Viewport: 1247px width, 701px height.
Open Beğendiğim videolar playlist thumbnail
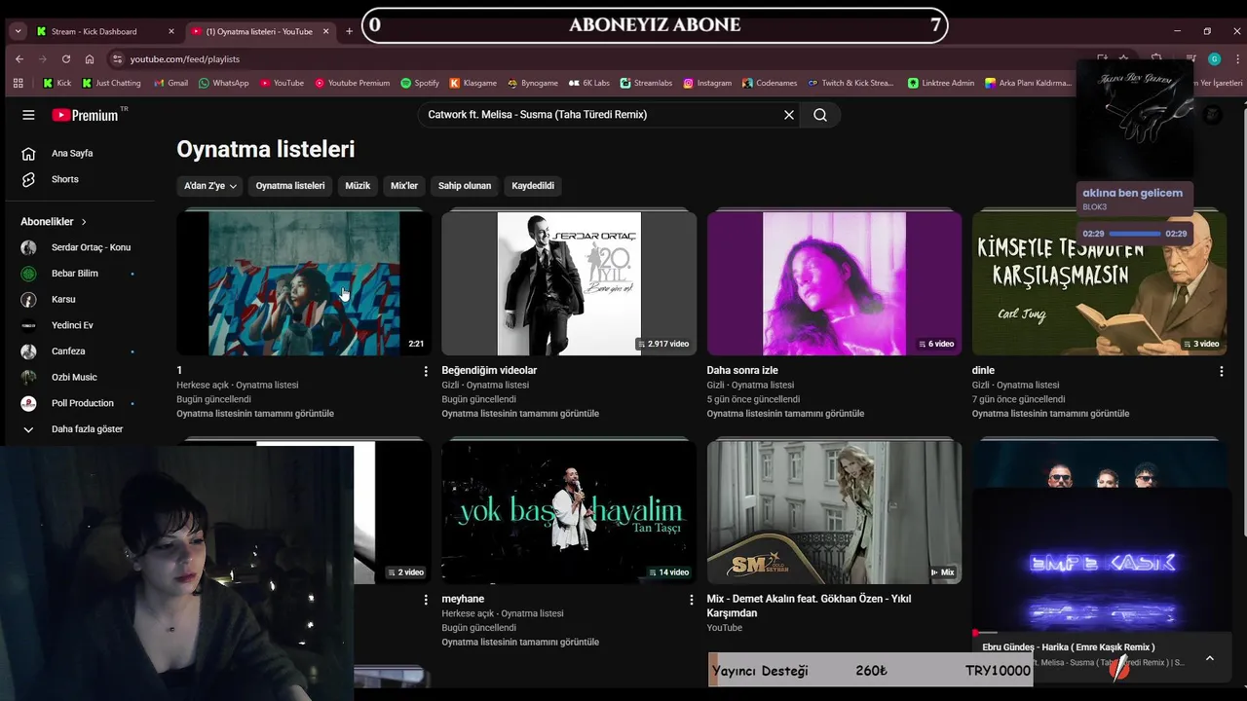coord(569,283)
